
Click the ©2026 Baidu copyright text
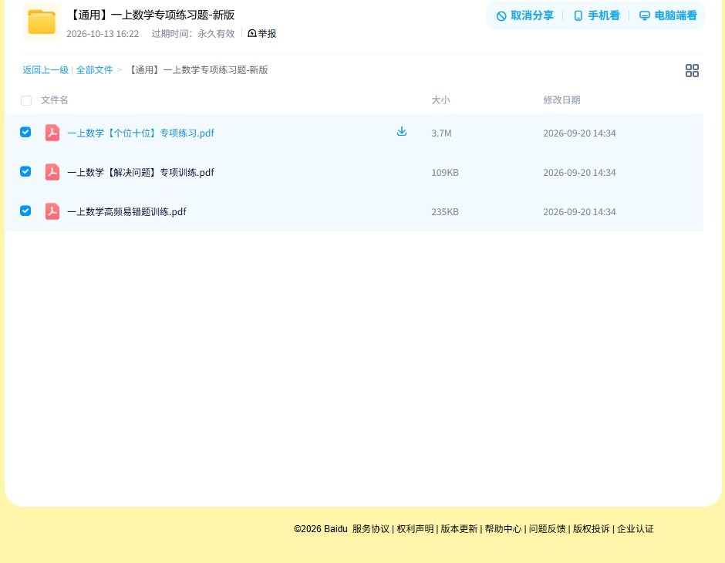[320, 529]
